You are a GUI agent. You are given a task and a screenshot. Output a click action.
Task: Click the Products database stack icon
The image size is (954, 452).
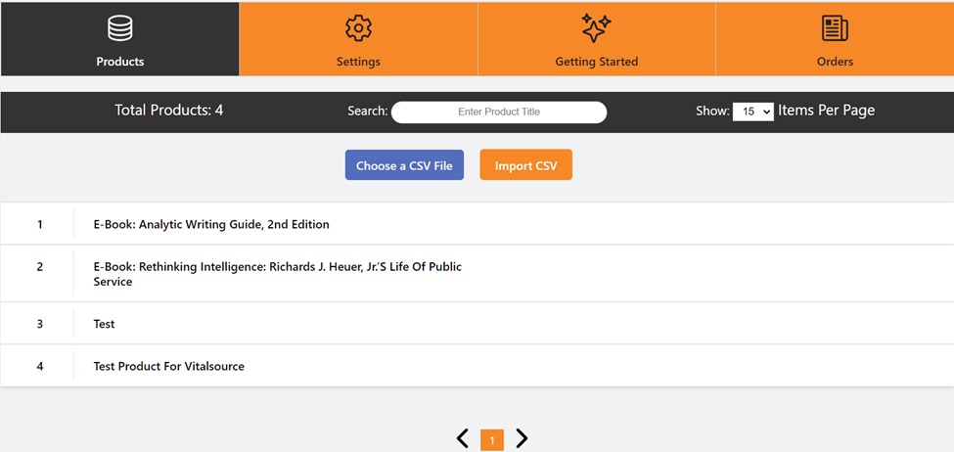pyautogui.click(x=120, y=28)
